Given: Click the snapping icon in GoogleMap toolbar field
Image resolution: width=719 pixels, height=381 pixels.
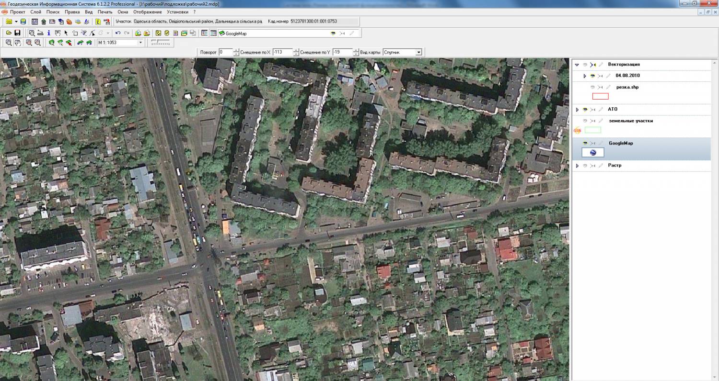Looking at the screenshot, I should click(x=342, y=33).
